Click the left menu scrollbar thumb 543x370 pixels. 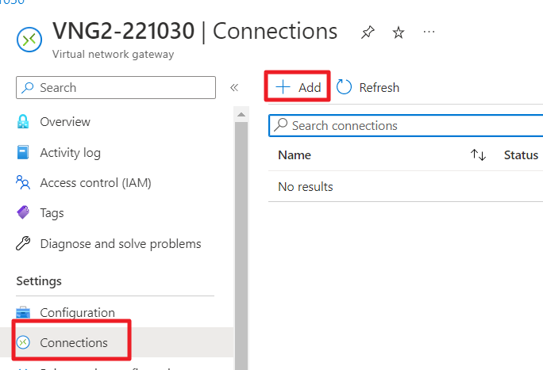(241, 246)
